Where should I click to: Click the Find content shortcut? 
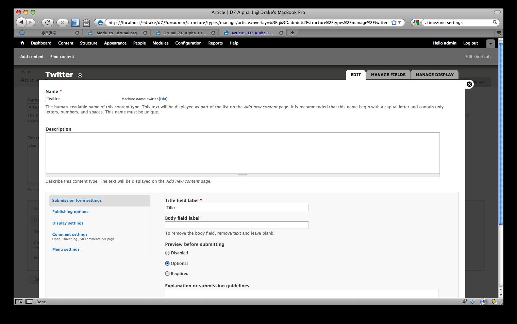point(62,57)
